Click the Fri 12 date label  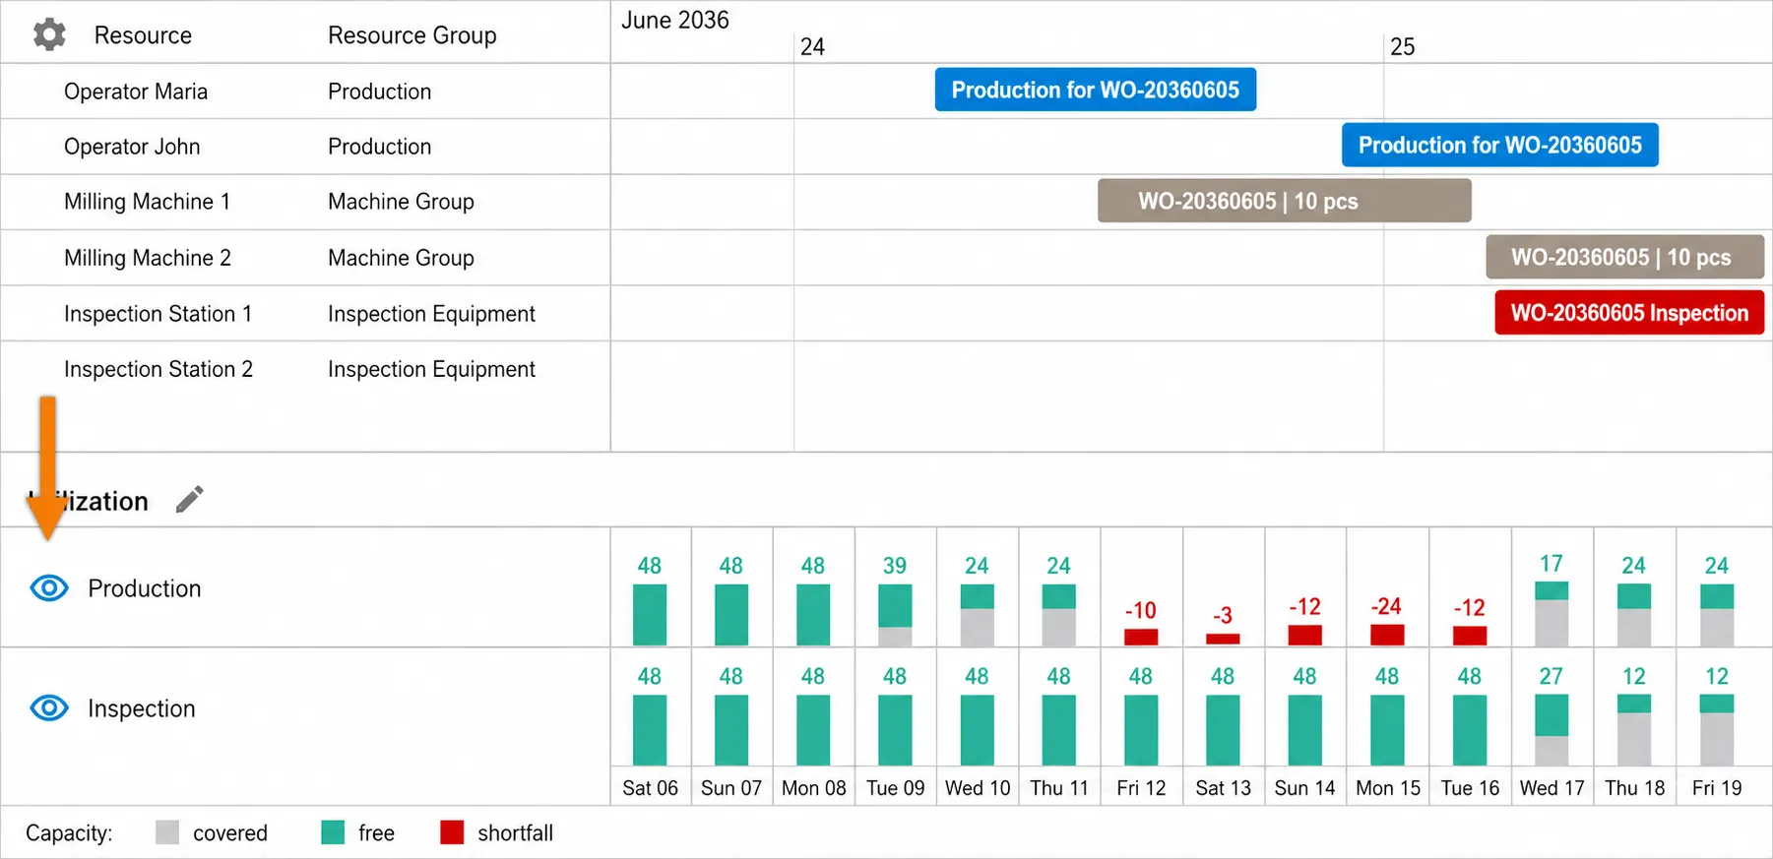(1141, 788)
